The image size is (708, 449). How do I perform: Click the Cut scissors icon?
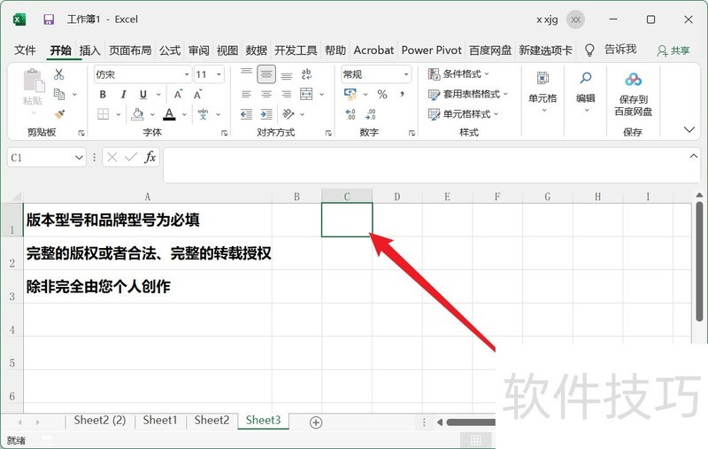click(59, 75)
